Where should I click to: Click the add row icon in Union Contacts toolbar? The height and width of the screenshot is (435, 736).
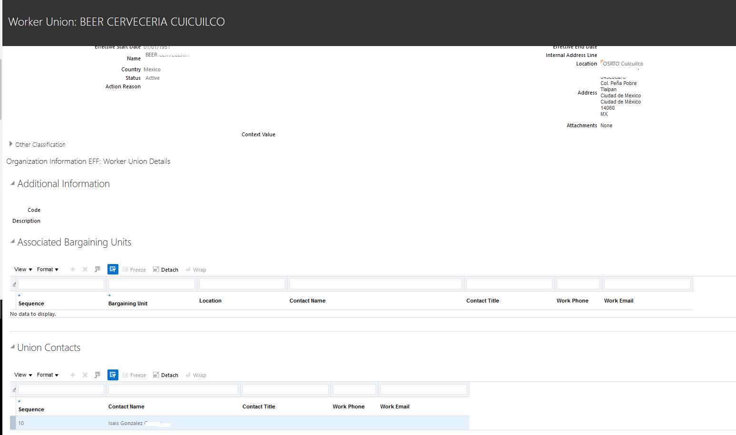click(73, 375)
